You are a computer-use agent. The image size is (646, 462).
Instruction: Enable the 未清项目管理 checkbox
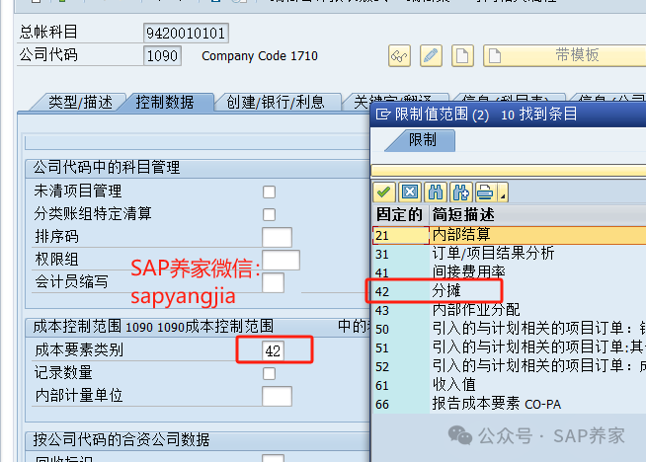pyautogui.click(x=269, y=192)
